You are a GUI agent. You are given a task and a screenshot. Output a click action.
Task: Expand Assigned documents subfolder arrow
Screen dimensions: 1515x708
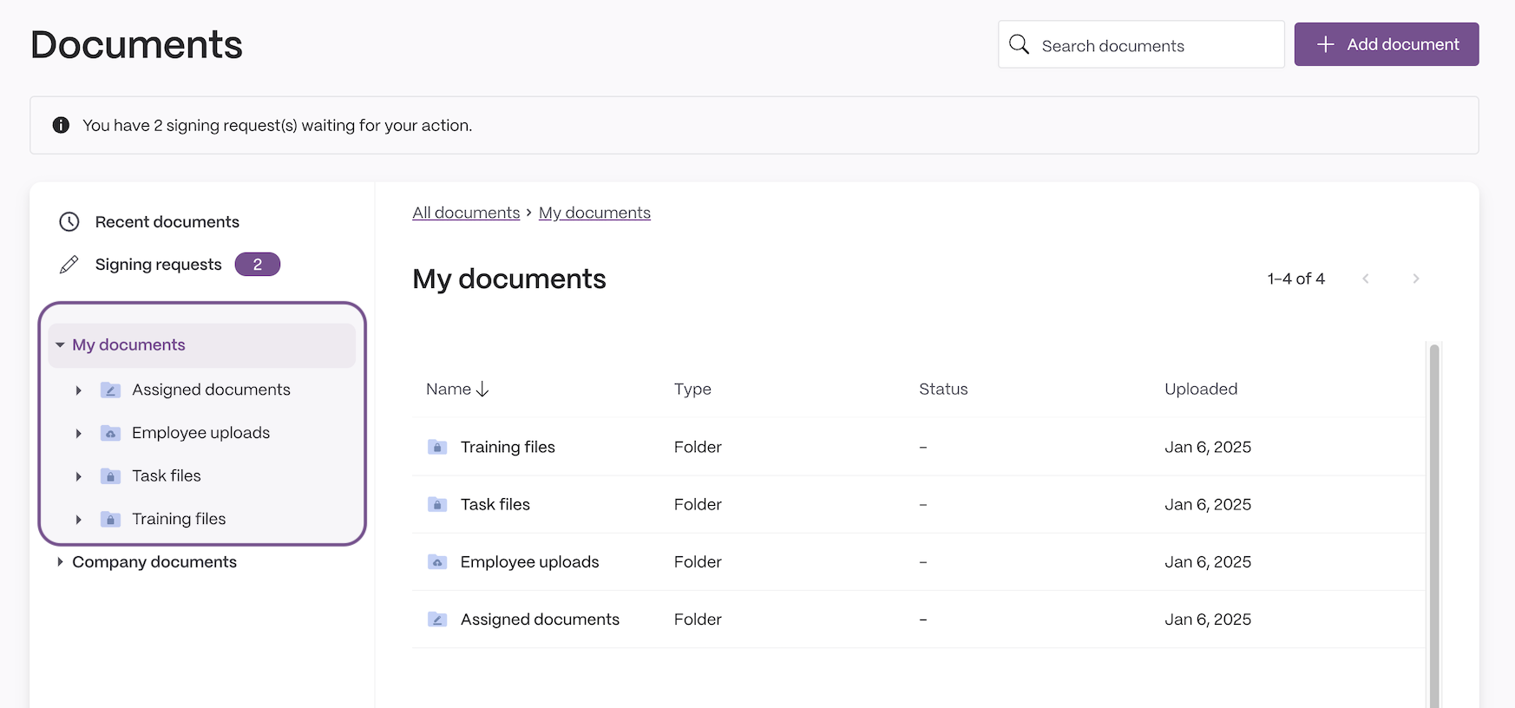(x=78, y=390)
